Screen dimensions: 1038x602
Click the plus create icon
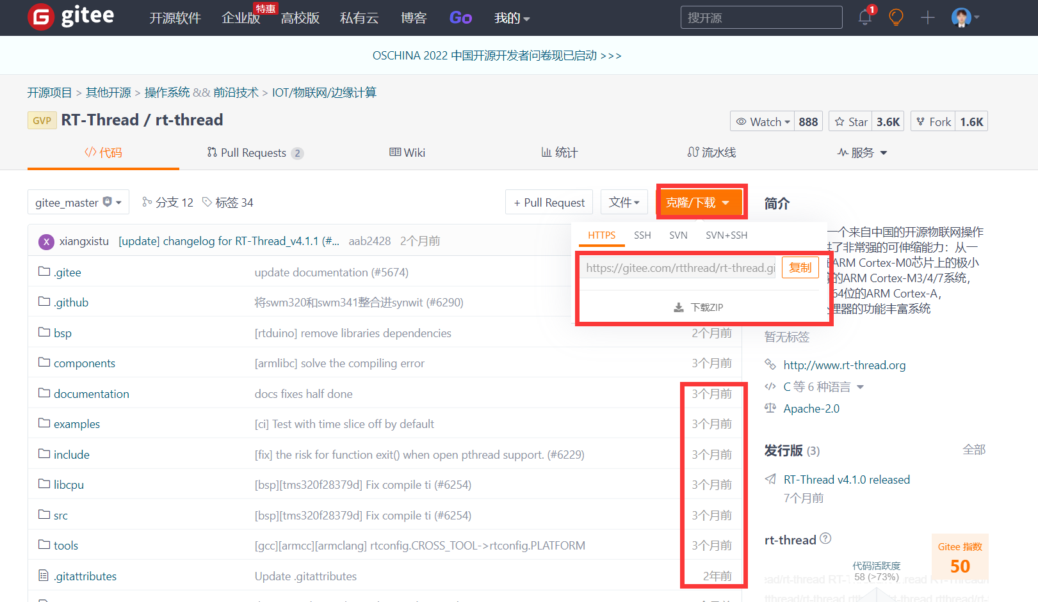tap(927, 18)
